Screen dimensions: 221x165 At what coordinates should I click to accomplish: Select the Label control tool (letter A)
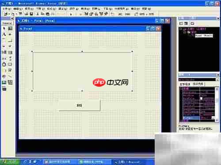pos(4,34)
